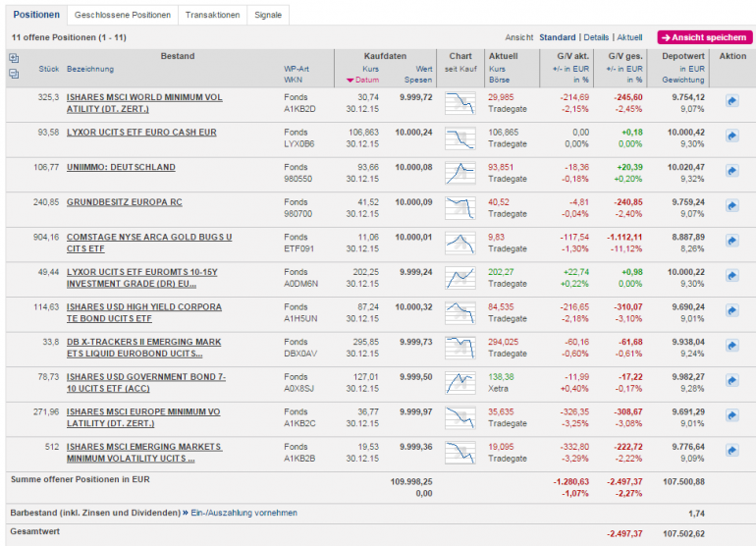Open action icon for iShares MSCI World Minimum Volatility
The height and width of the screenshot is (546, 756).
731,101
